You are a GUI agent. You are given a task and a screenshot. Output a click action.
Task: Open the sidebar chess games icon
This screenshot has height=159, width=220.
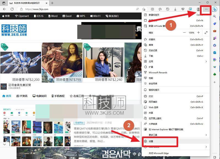tap(215, 38)
